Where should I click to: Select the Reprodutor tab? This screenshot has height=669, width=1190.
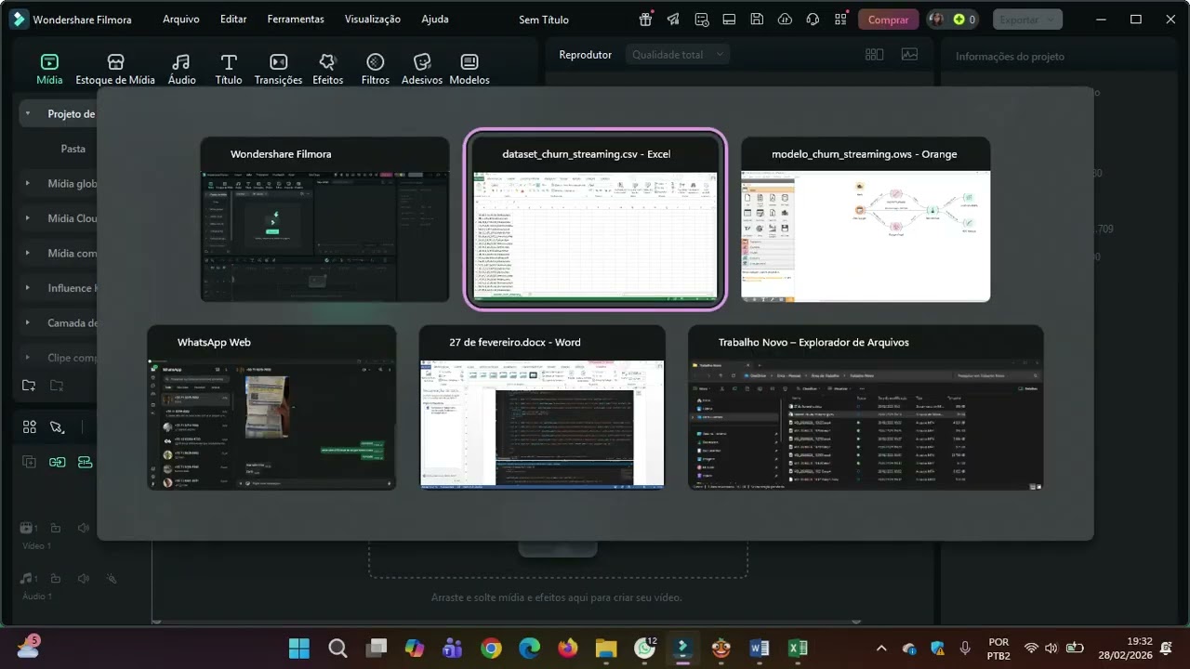pyautogui.click(x=586, y=55)
